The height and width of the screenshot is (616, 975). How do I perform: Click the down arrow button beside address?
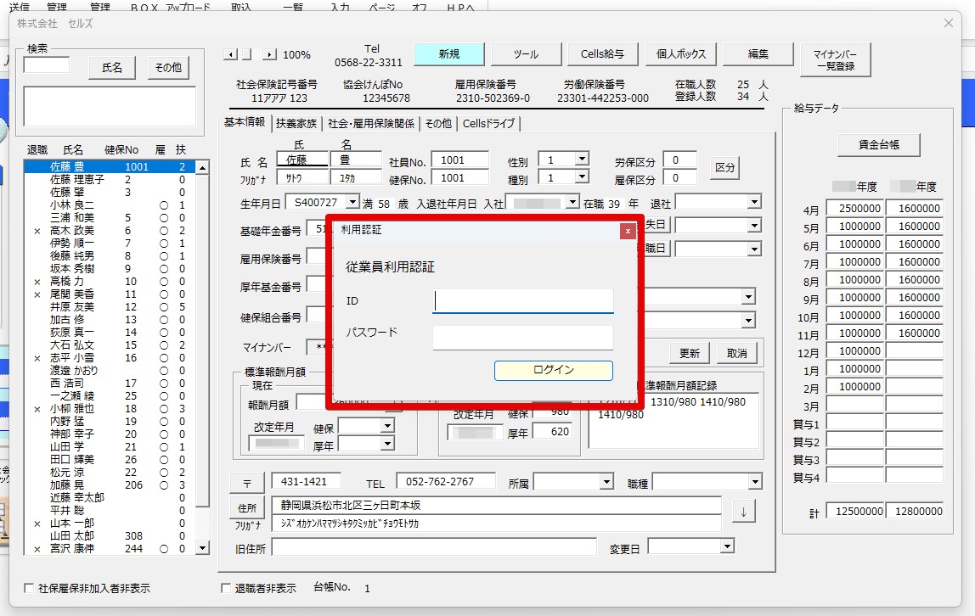click(743, 512)
